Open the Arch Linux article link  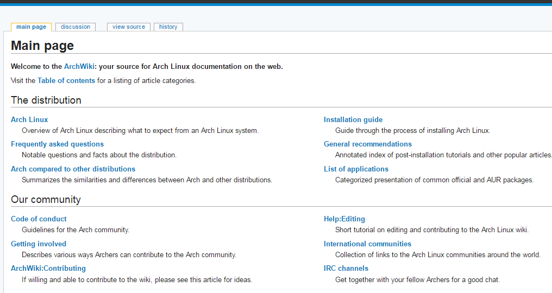(x=29, y=119)
